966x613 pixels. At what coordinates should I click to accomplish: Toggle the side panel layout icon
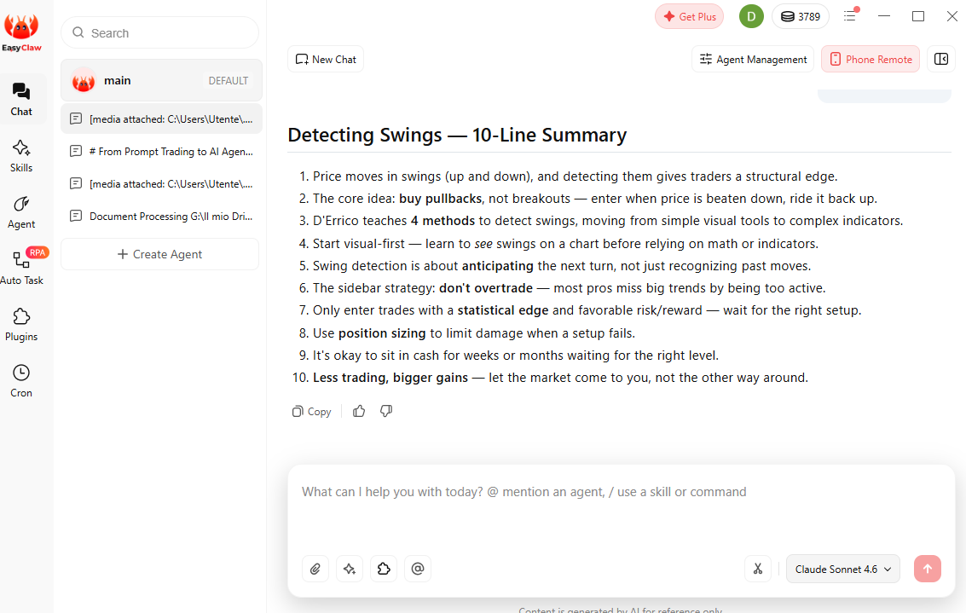tap(941, 59)
